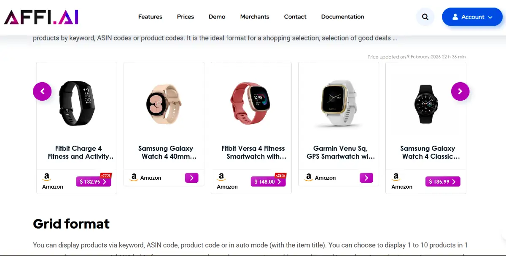Click the $ 148.00 price button
The image size is (506, 256).
point(268,181)
